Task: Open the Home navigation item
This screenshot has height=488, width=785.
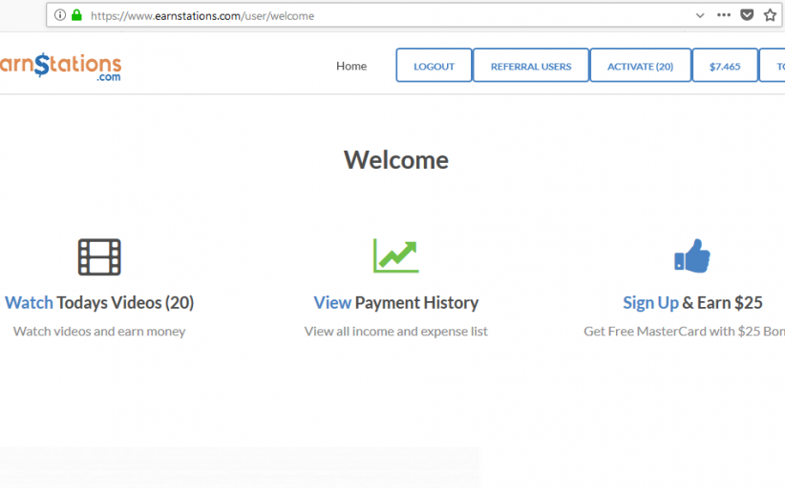Action: (x=351, y=66)
